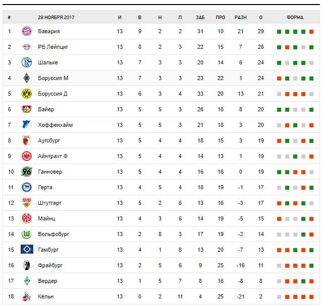Open the Бавария team link
This screenshot has height=307, width=322.
coord(49,31)
